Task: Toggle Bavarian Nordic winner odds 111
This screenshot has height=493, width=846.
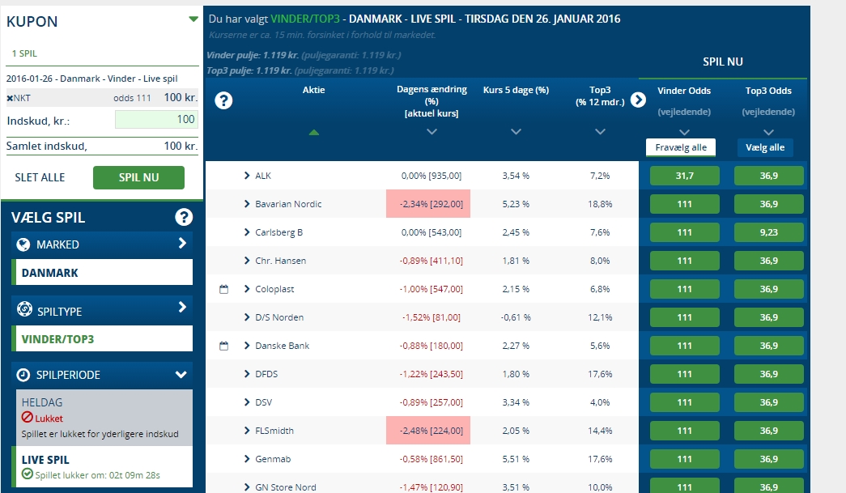Action: 685,204
